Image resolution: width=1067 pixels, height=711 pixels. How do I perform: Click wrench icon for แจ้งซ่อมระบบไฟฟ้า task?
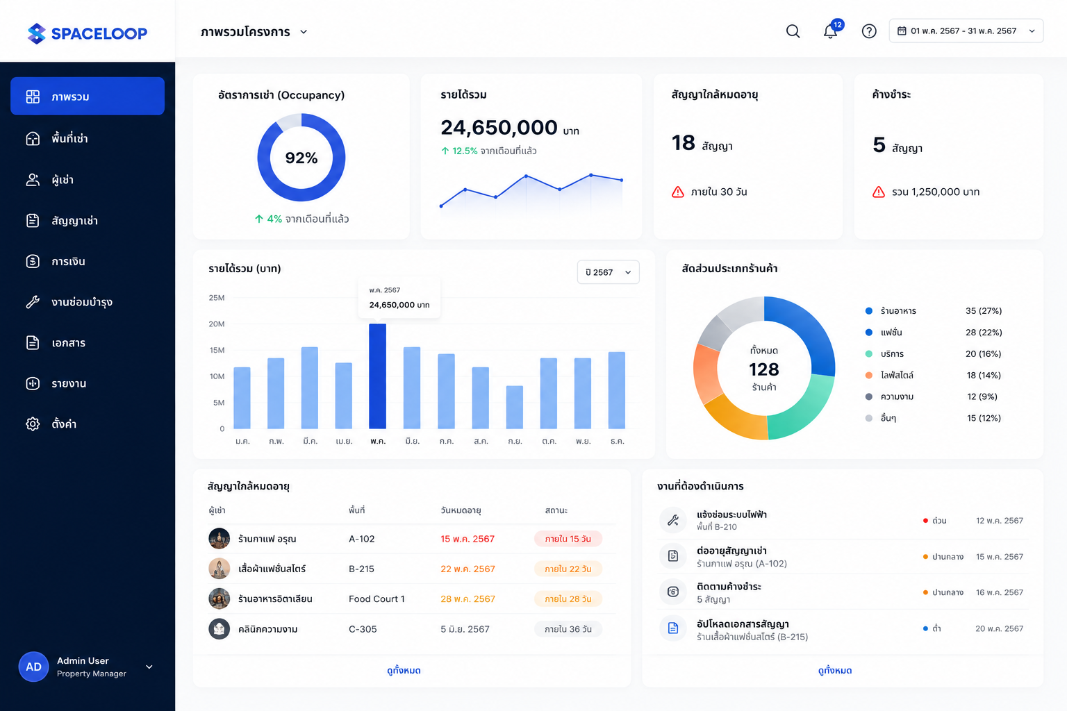(672, 520)
